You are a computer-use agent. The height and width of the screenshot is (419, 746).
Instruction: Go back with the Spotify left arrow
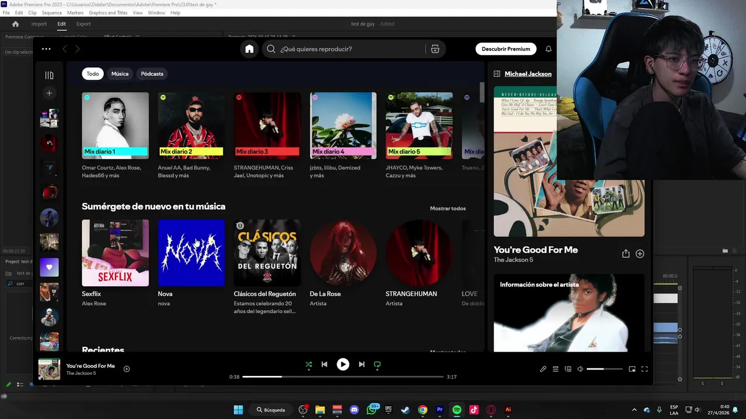click(x=65, y=49)
